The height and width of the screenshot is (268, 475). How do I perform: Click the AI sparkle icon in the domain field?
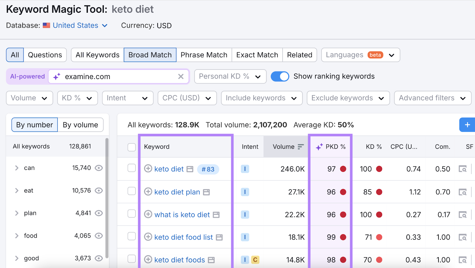click(x=56, y=76)
